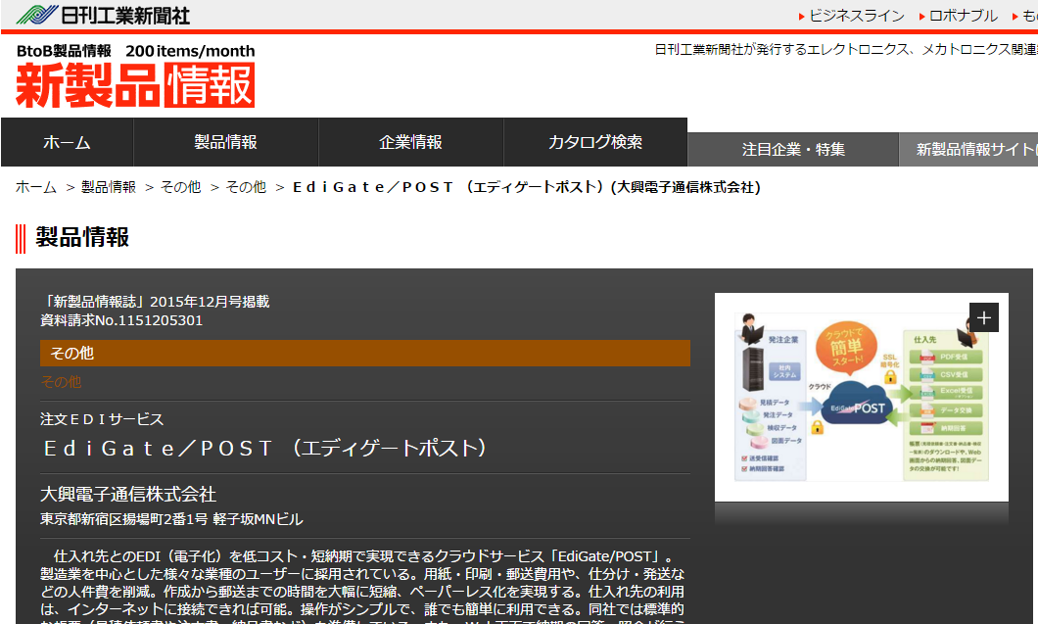Click the その他 category label under the orange bar
The width and height of the screenshot is (1038, 624).
[61, 379]
